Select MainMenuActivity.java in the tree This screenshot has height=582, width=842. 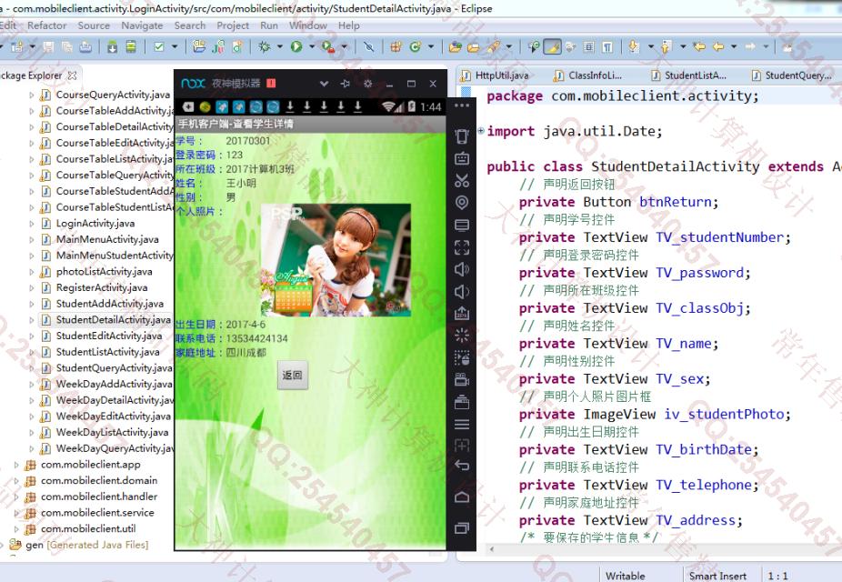click(x=107, y=239)
